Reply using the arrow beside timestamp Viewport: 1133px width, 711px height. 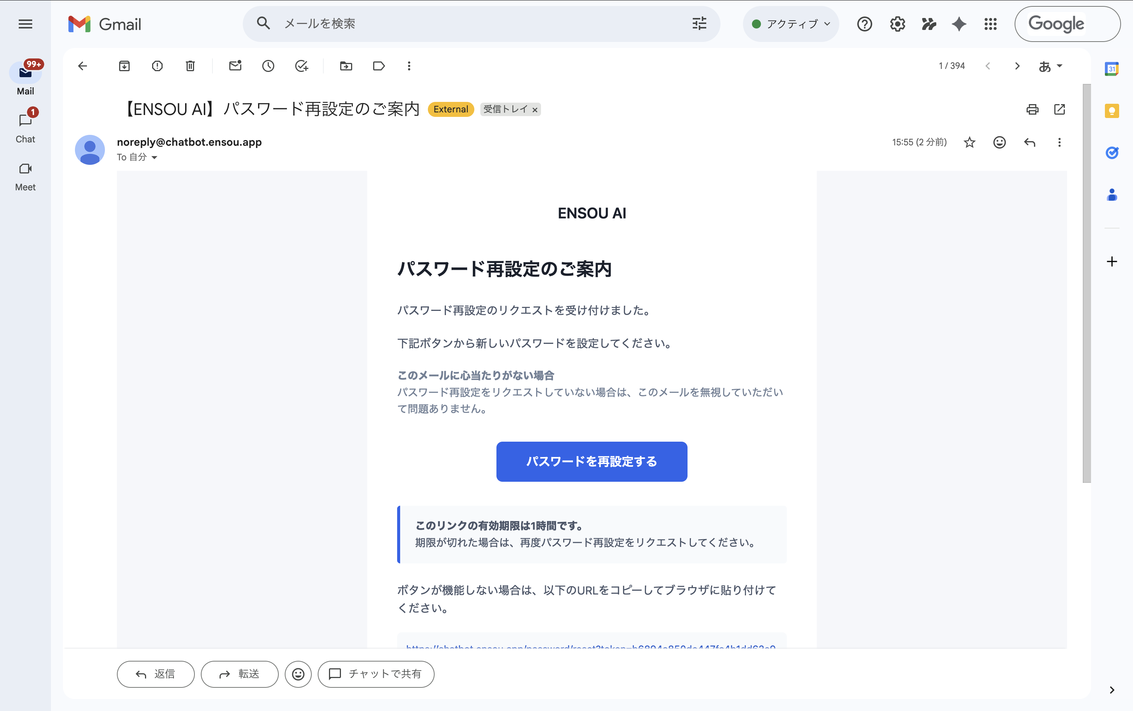[1030, 142]
